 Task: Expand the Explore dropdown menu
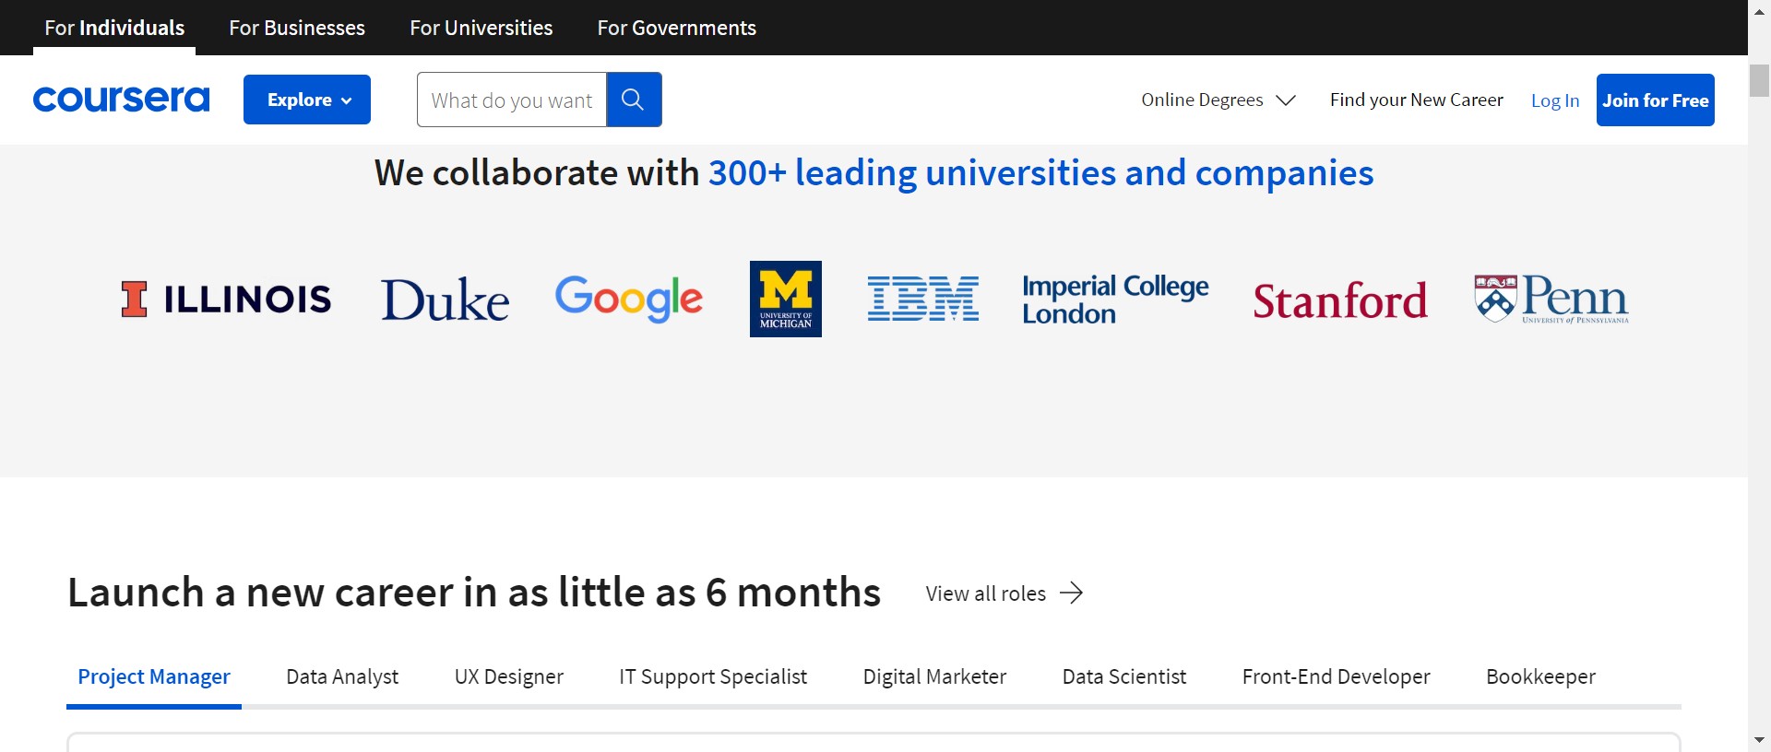click(307, 100)
